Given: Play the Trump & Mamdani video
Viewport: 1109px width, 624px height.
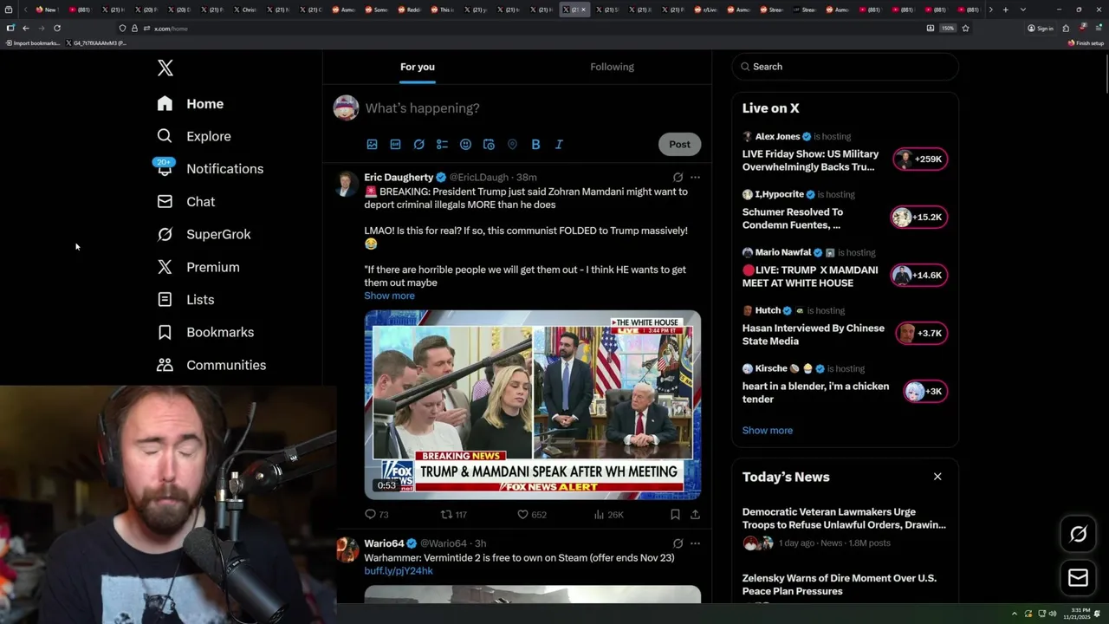Looking at the screenshot, I should 533,405.
